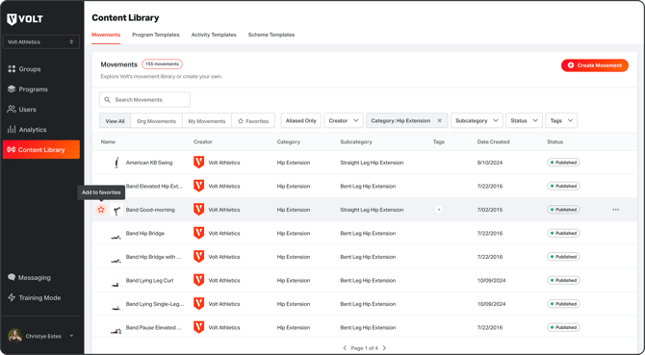This screenshot has width=645, height=355.
Task: Click the Search Movements field
Action: pos(144,99)
